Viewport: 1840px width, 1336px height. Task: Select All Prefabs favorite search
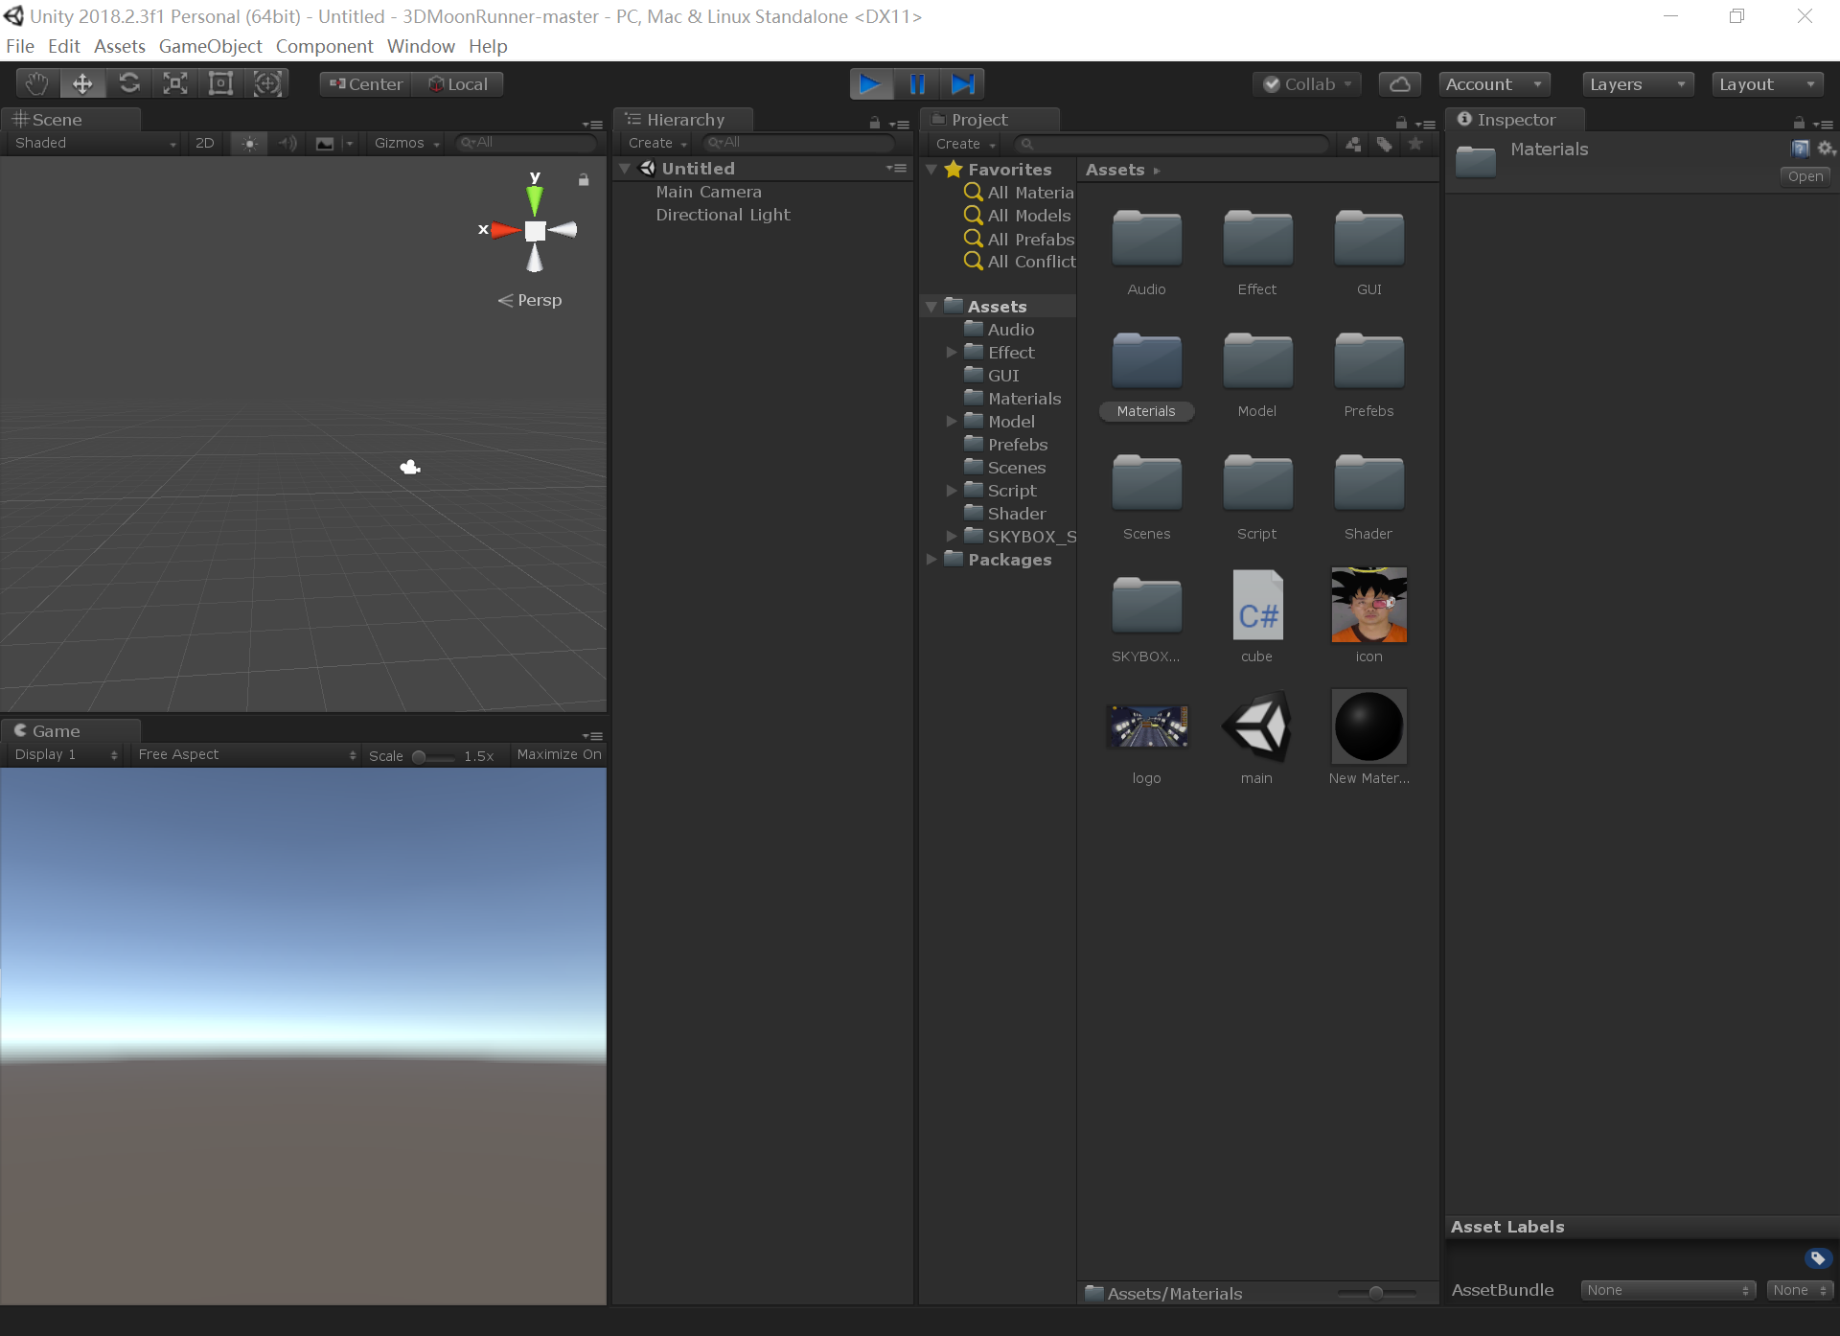(x=1021, y=239)
